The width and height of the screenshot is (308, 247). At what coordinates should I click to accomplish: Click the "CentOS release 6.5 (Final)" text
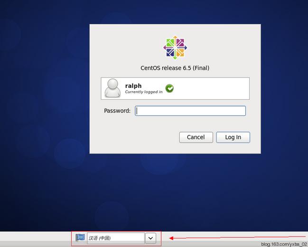pyautogui.click(x=175, y=68)
